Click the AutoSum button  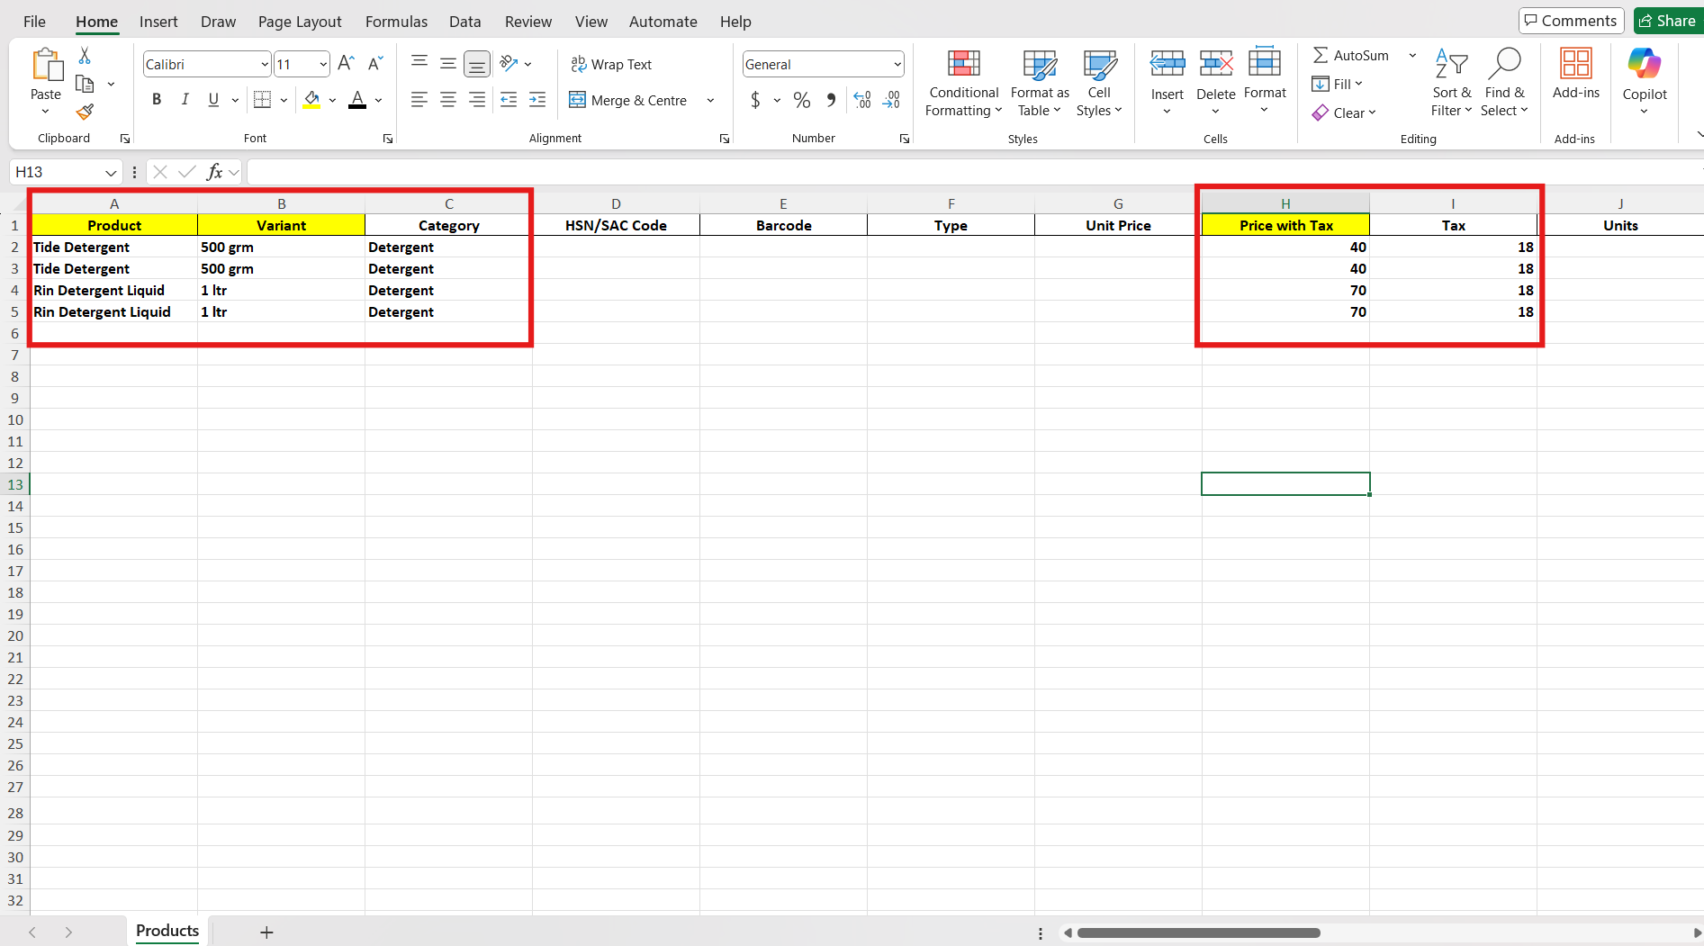[x=1351, y=55]
